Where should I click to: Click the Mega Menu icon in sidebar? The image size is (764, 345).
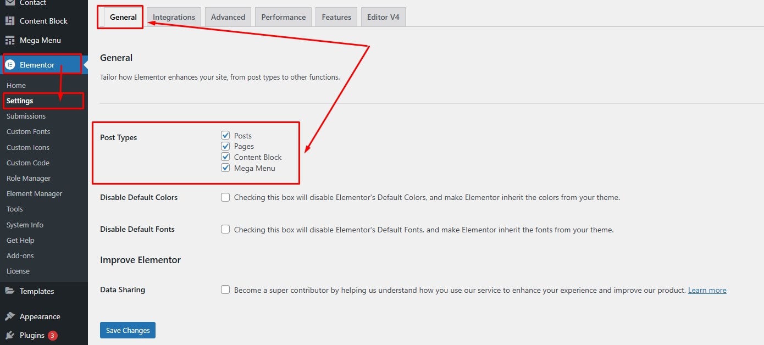coord(10,40)
